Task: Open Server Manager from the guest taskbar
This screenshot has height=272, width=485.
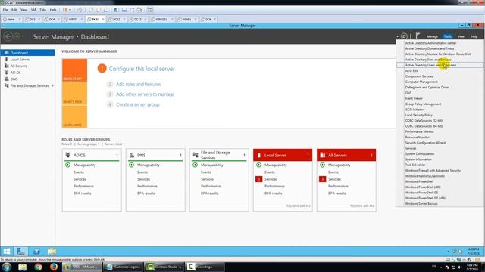Action: [x=20, y=252]
